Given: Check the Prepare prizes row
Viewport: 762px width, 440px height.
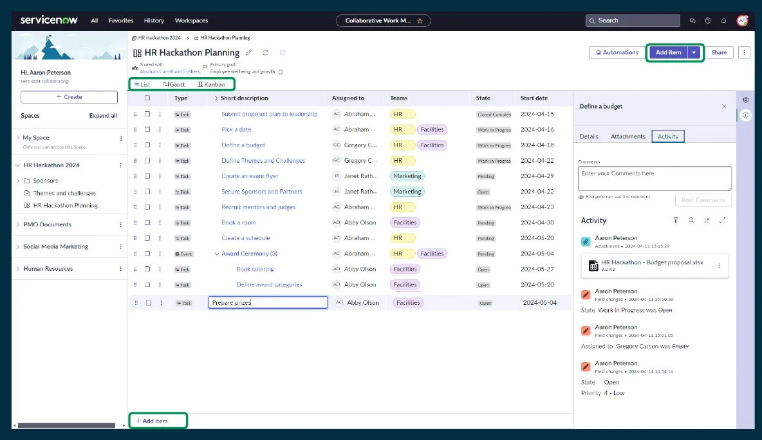Looking at the screenshot, I should click(x=149, y=302).
